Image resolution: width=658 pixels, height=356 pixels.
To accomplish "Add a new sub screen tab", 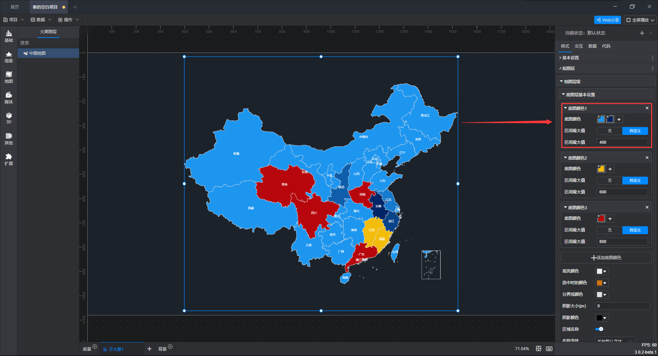I will coord(149,349).
